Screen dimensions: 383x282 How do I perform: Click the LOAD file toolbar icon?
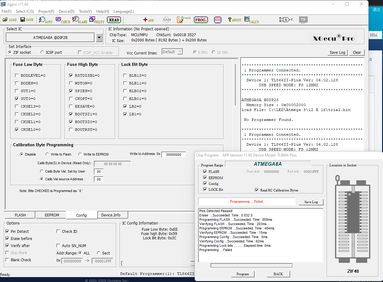(x=10, y=20)
